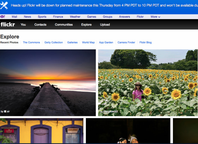Click the Explore page heading
The image size is (198, 144).
pos(10,37)
